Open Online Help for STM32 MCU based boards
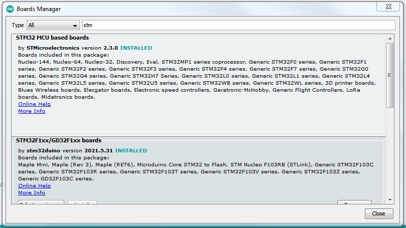 [x=35, y=104]
